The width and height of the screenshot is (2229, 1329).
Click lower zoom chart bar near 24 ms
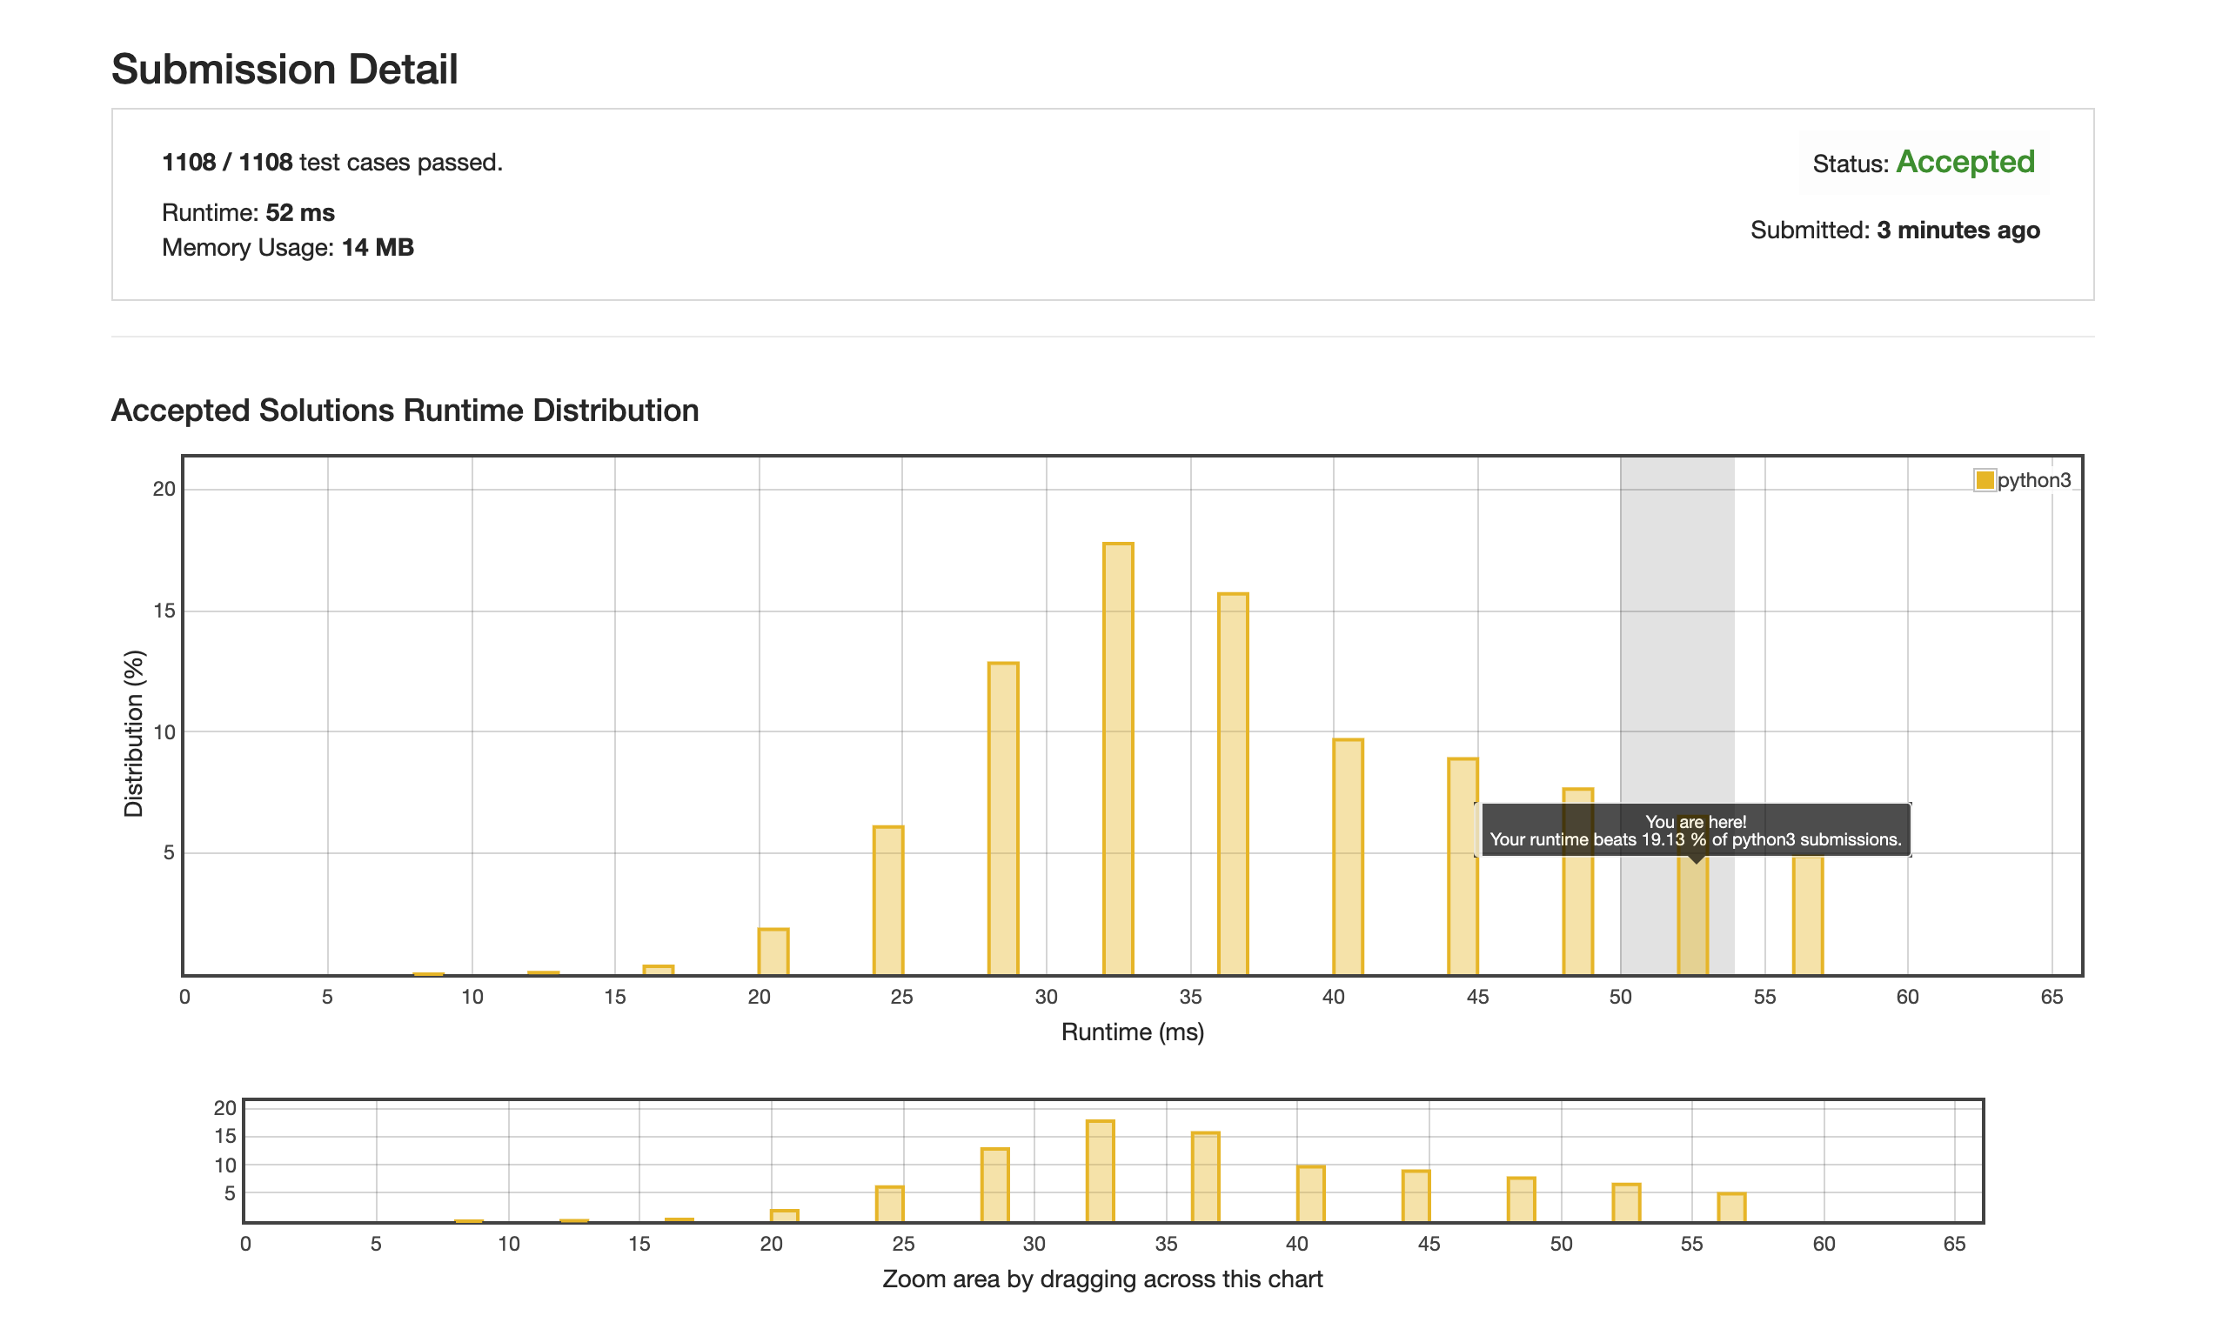[x=889, y=1204]
